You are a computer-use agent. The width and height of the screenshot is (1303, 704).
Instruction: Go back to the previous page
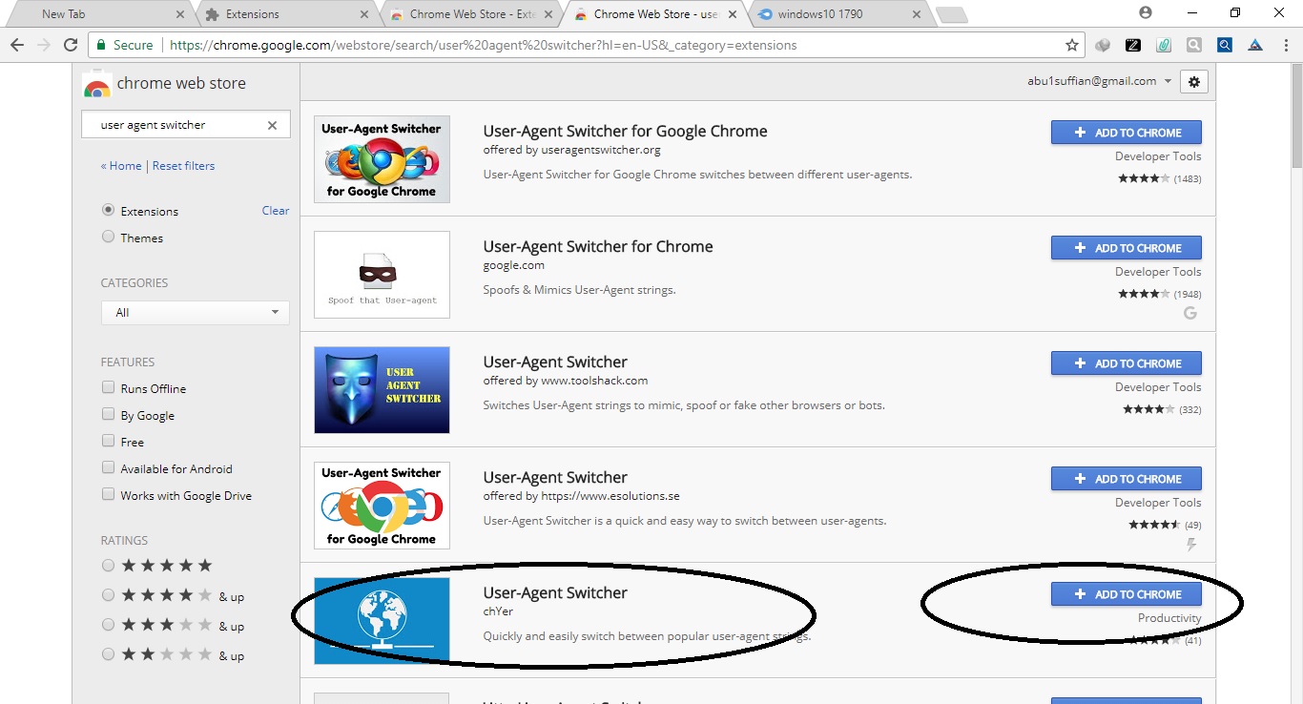point(17,45)
